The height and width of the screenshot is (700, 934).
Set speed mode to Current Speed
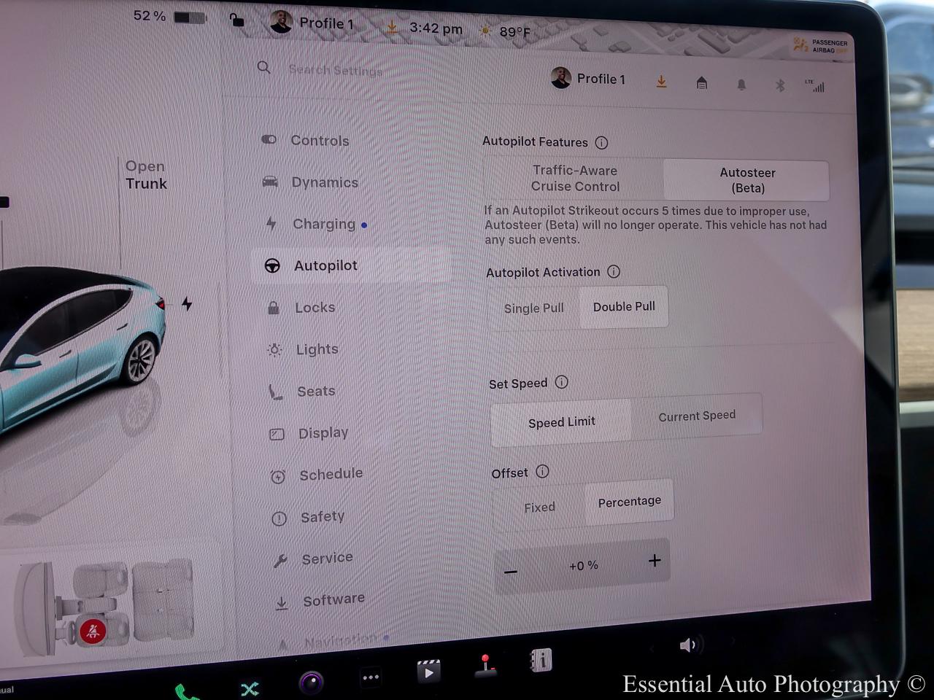click(x=697, y=416)
